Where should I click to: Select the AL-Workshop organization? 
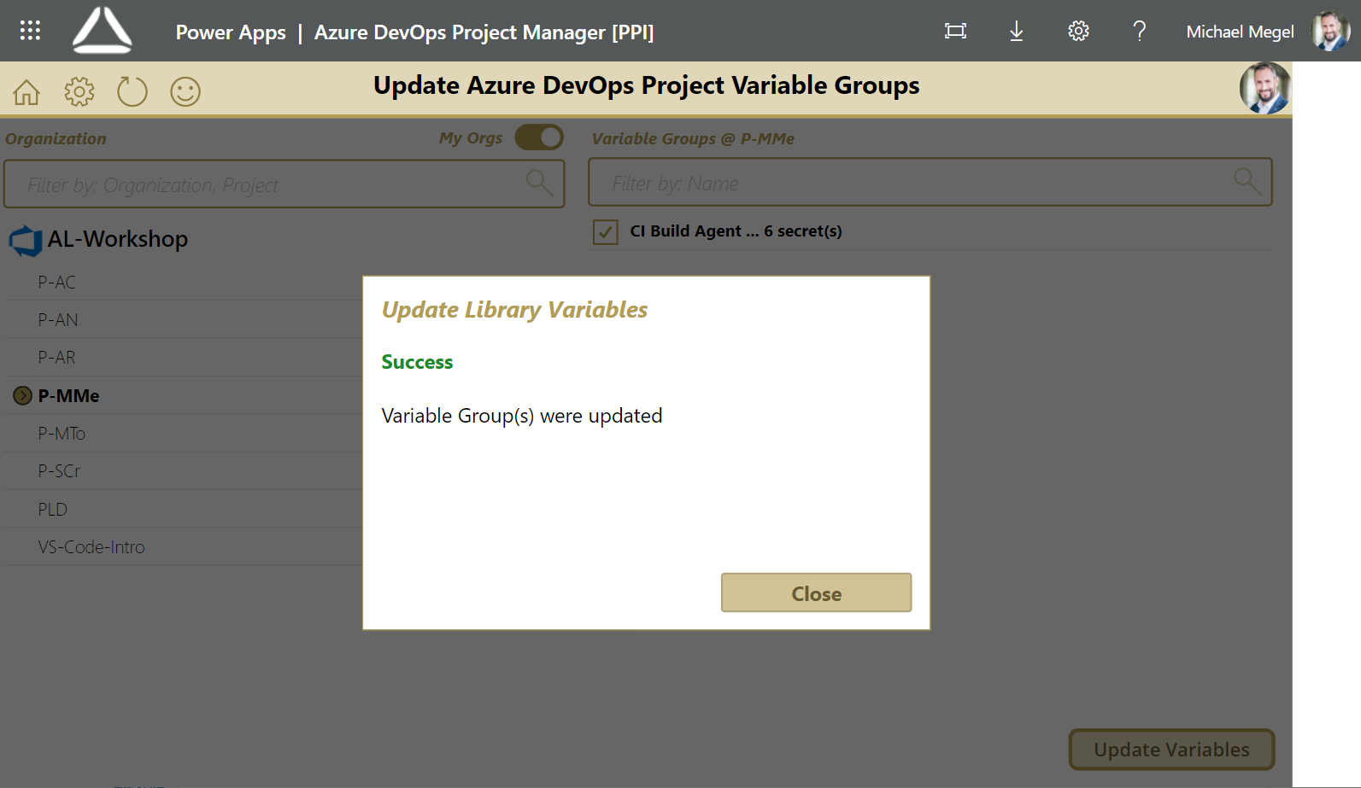pos(117,239)
